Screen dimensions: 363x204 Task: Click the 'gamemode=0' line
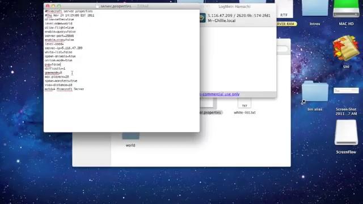(53, 73)
